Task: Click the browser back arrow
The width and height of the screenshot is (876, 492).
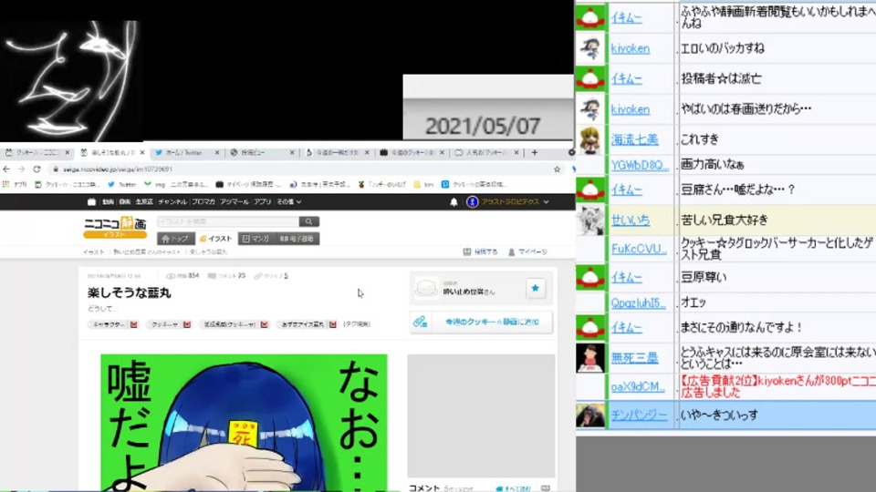Action: [6, 169]
